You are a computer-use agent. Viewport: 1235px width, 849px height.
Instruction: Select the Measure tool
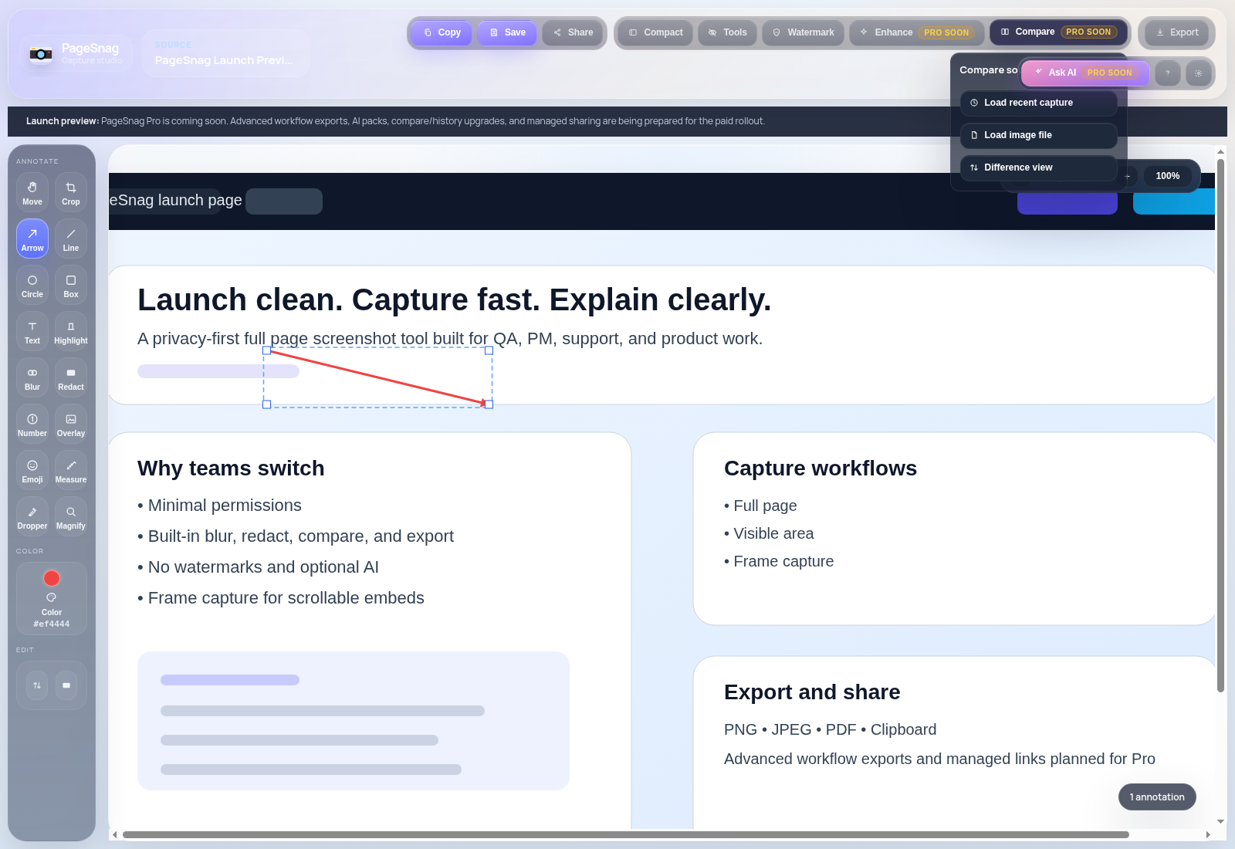point(71,470)
